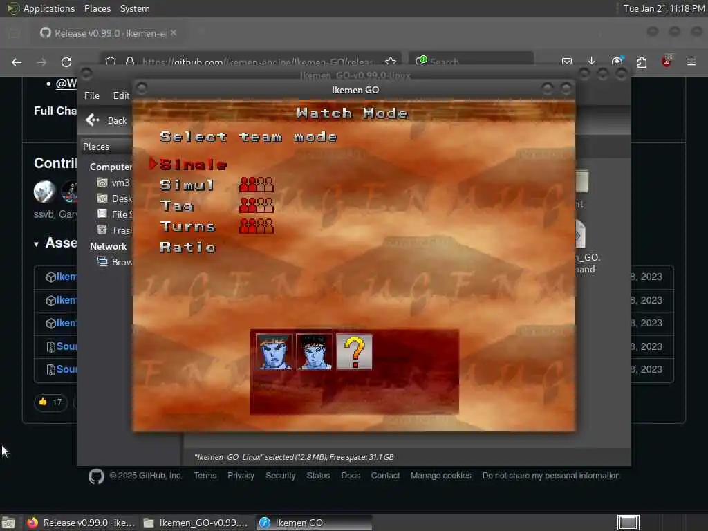708x531 pixels.
Task: Open the first contributor avatar on GitHub
Action: point(45,192)
